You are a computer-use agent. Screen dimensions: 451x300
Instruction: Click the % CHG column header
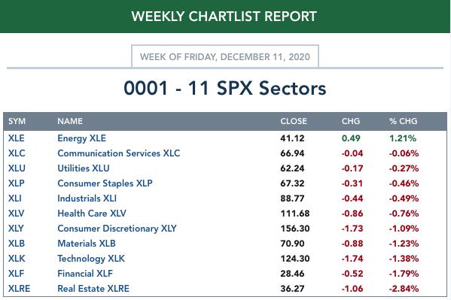(404, 121)
